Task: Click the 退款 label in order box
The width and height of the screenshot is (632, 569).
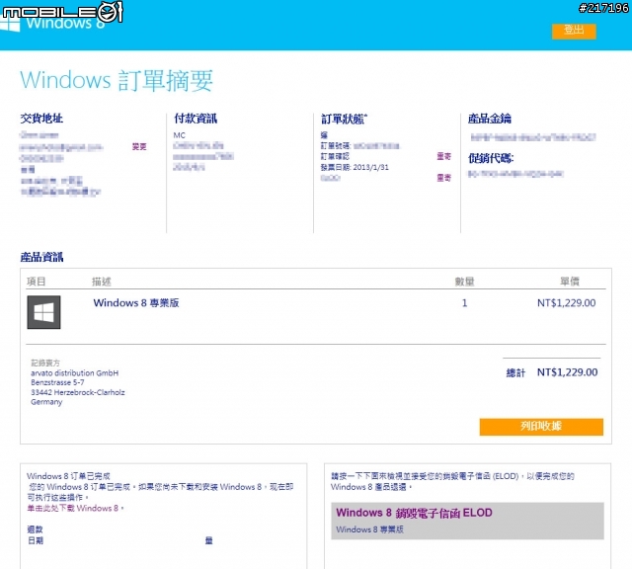Action: coord(35,529)
